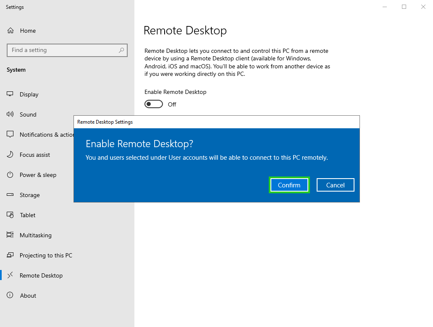Go to Projecting to this PC
The image size is (433, 327).
click(x=46, y=255)
